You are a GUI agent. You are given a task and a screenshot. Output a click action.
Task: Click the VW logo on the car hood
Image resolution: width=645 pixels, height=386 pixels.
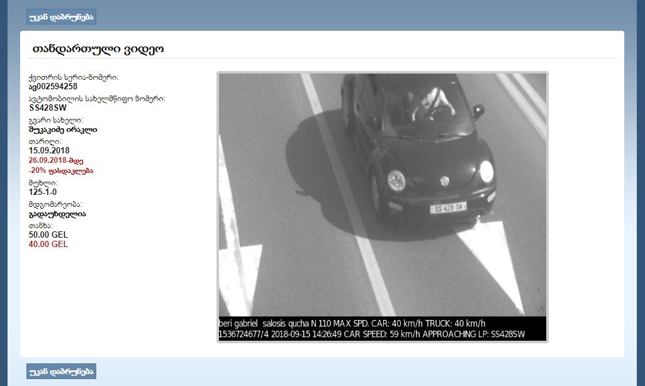point(444,181)
